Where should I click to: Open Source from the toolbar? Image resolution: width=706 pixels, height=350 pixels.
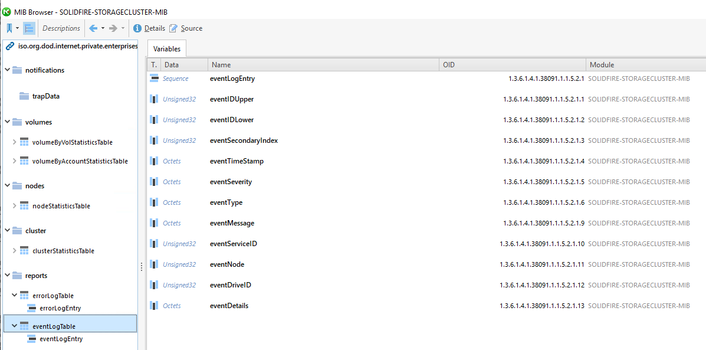191,28
